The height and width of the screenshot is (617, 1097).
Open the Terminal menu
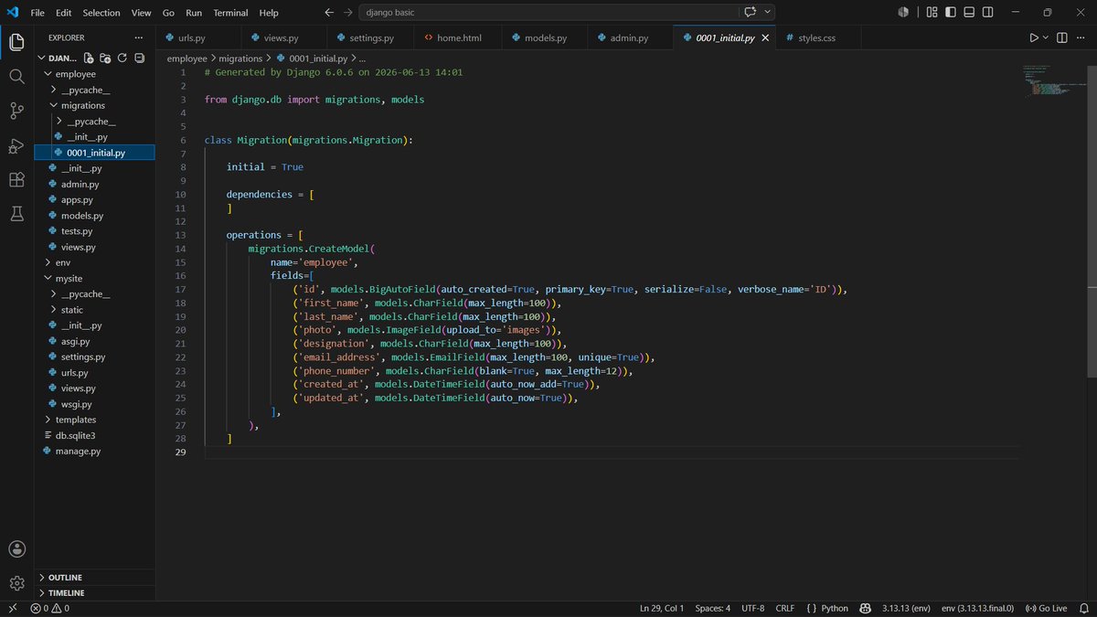coord(230,13)
